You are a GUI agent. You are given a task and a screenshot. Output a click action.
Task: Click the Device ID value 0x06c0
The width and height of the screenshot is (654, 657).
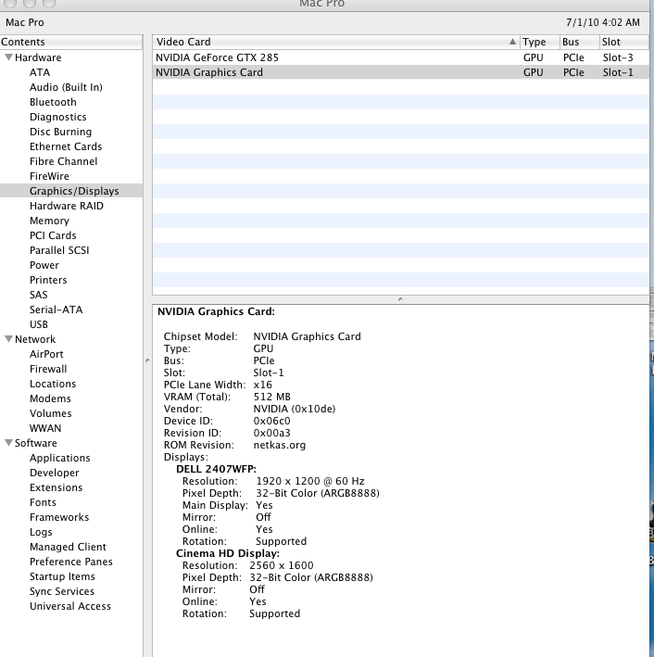pyautogui.click(x=271, y=421)
